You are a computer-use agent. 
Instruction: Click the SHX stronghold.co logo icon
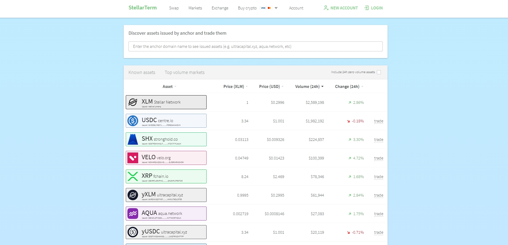(133, 139)
